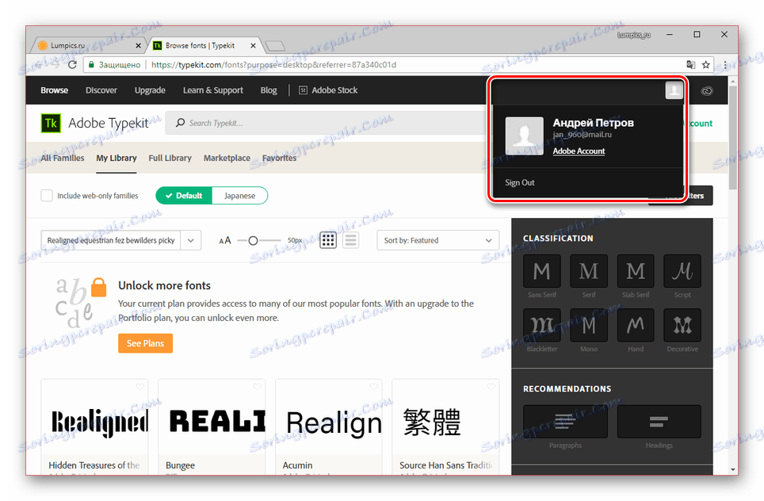Viewport: 764px width, 501px height.
Task: Open the Acumin font preview
Action: click(x=328, y=422)
